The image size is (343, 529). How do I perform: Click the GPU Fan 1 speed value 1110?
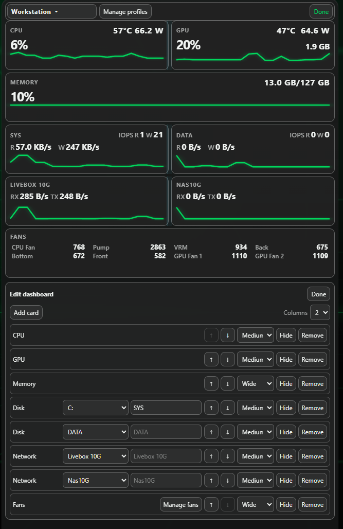(x=239, y=256)
